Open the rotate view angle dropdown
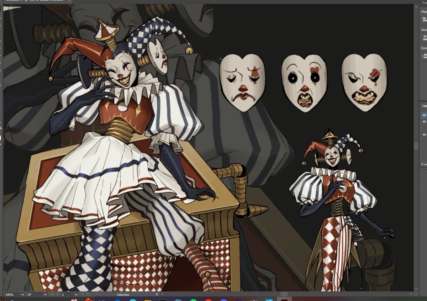Viewport: 427px width, 301px height. [x=45, y=295]
